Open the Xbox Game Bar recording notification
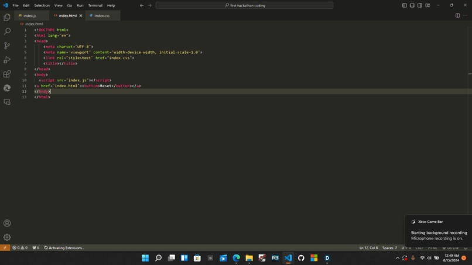The image size is (472, 265). [439, 230]
